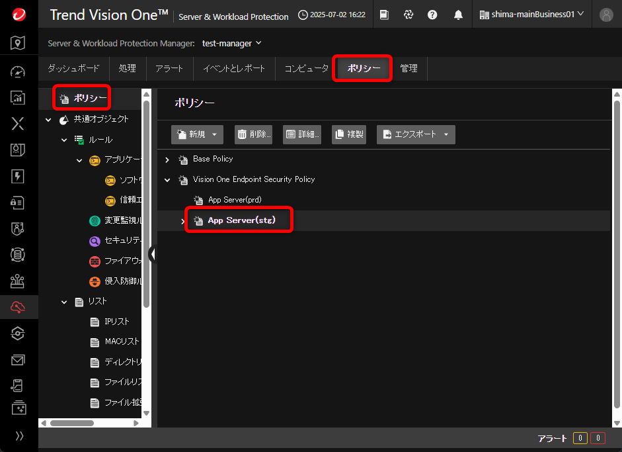Collapse the ルール tree node

(64, 140)
